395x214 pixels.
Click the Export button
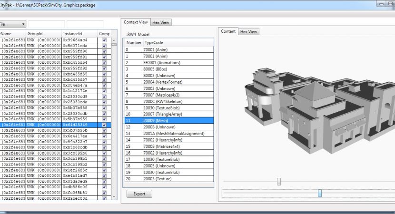[x=139, y=194]
